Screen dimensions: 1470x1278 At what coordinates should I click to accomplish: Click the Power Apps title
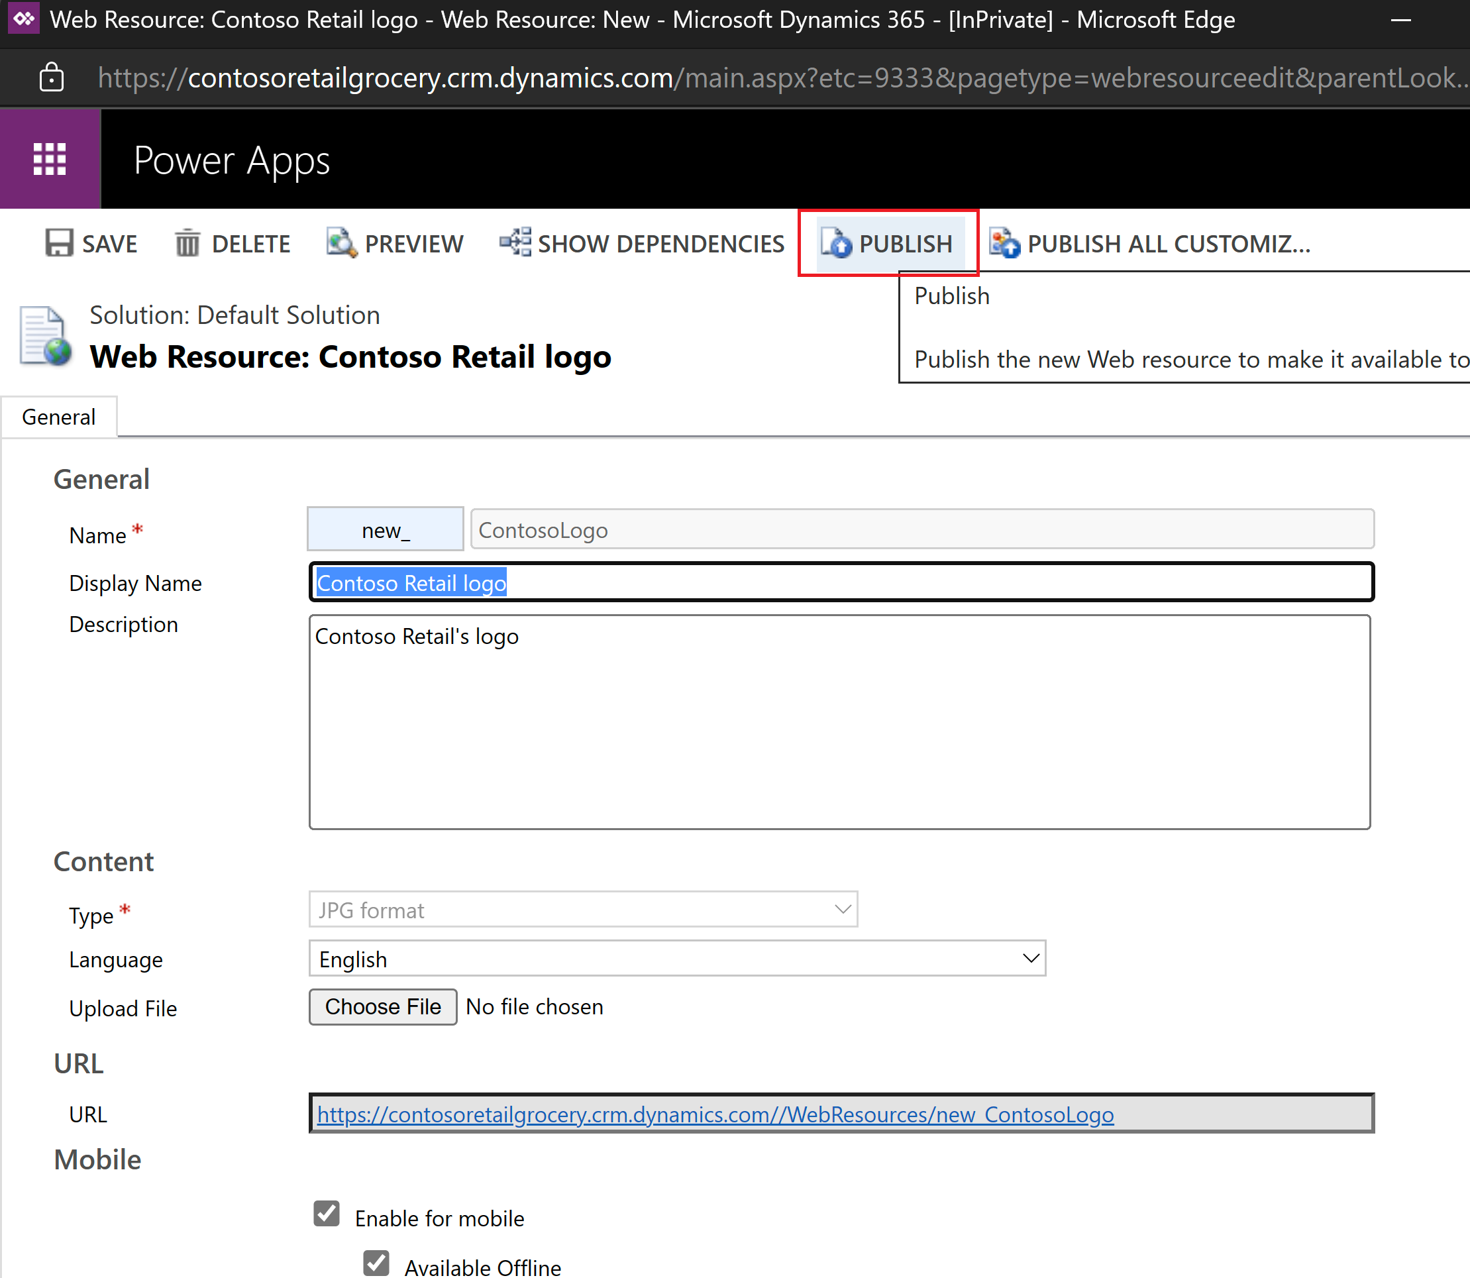tap(232, 160)
